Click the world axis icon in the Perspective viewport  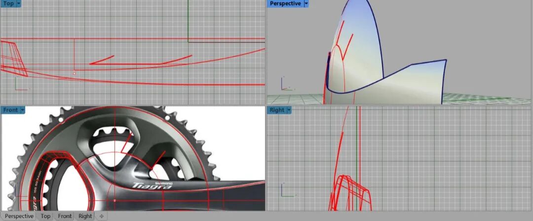(288, 84)
